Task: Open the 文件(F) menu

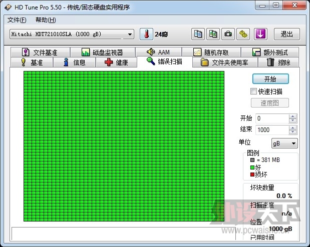Action: [x=17, y=20]
